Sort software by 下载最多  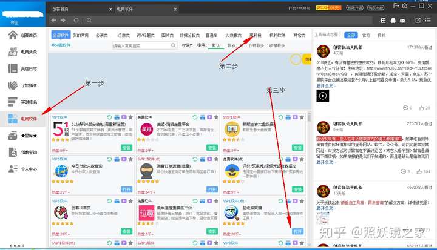[256, 45]
